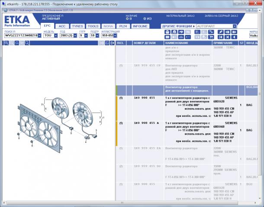Select the highlighted Вентилятор радиатора header row

pyautogui.click(x=187, y=91)
